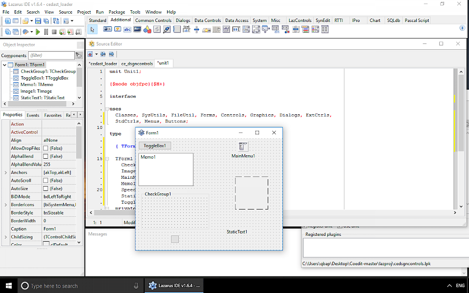Select the TLabeledEdit palette component

click(187, 29)
